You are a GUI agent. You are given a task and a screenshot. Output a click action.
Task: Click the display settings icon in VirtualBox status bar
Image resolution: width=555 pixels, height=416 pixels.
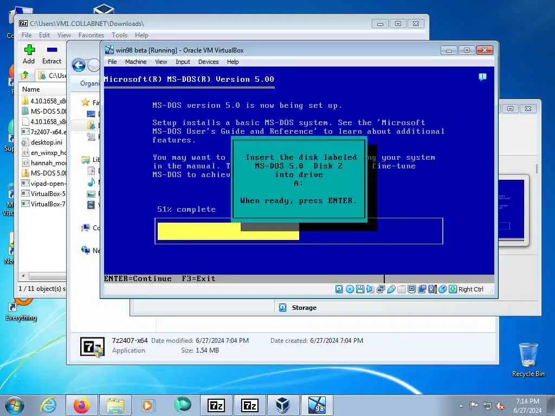pyautogui.click(x=412, y=289)
